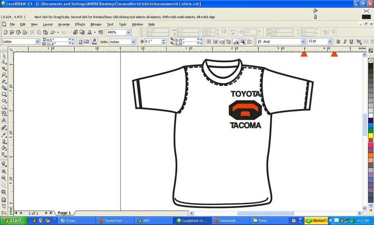This screenshot has height=225, width=374.
Task: Toggle Dynamic Guides button
Action: tap(228, 42)
